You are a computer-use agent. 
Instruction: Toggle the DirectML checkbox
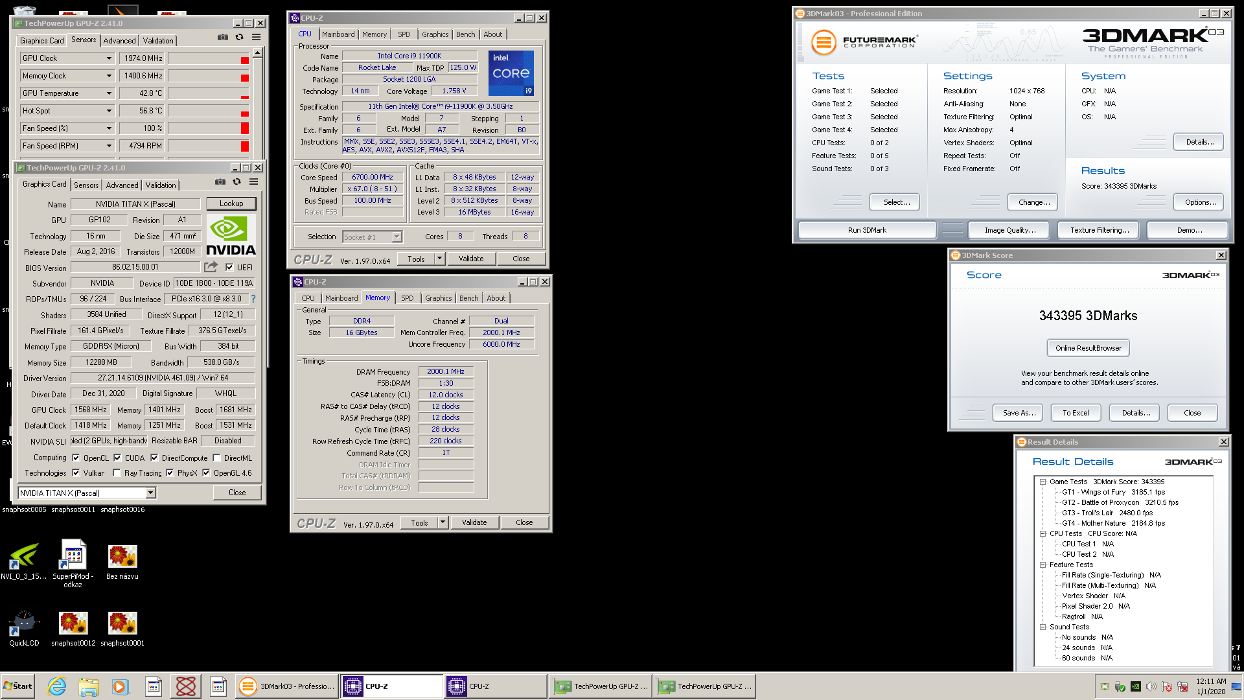tap(217, 458)
